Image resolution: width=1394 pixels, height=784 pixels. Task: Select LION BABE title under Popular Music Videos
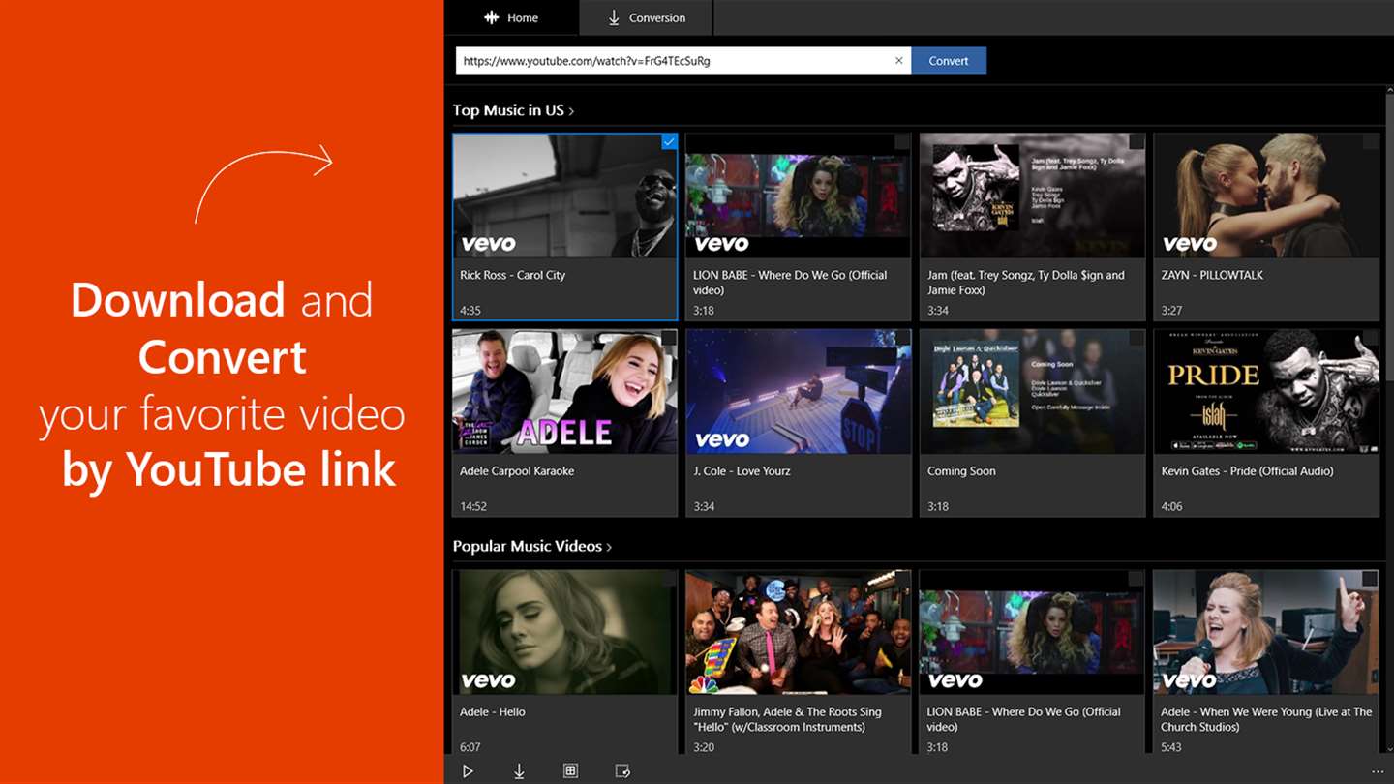point(1024,719)
